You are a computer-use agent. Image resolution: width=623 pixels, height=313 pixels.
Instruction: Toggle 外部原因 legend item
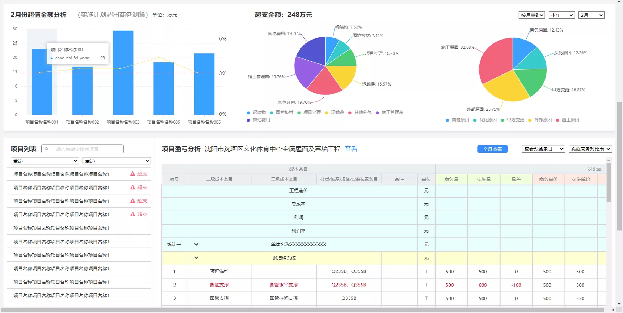[540, 120]
